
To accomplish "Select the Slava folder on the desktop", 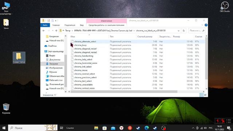I will pos(6,24).
